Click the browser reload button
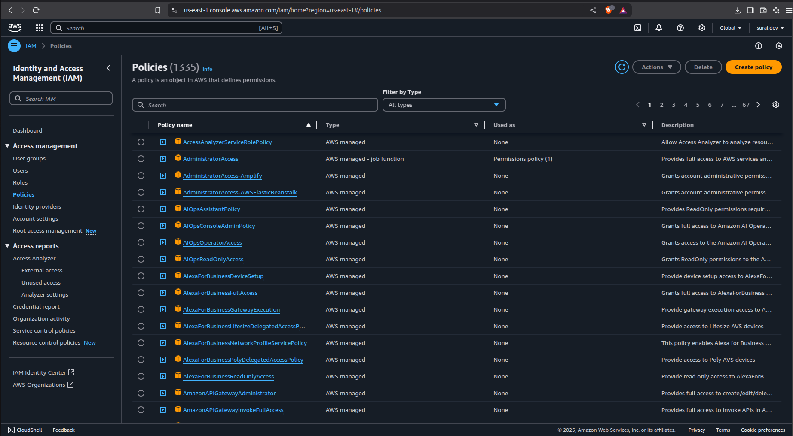The width and height of the screenshot is (793, 436). (x=36, y=10)
